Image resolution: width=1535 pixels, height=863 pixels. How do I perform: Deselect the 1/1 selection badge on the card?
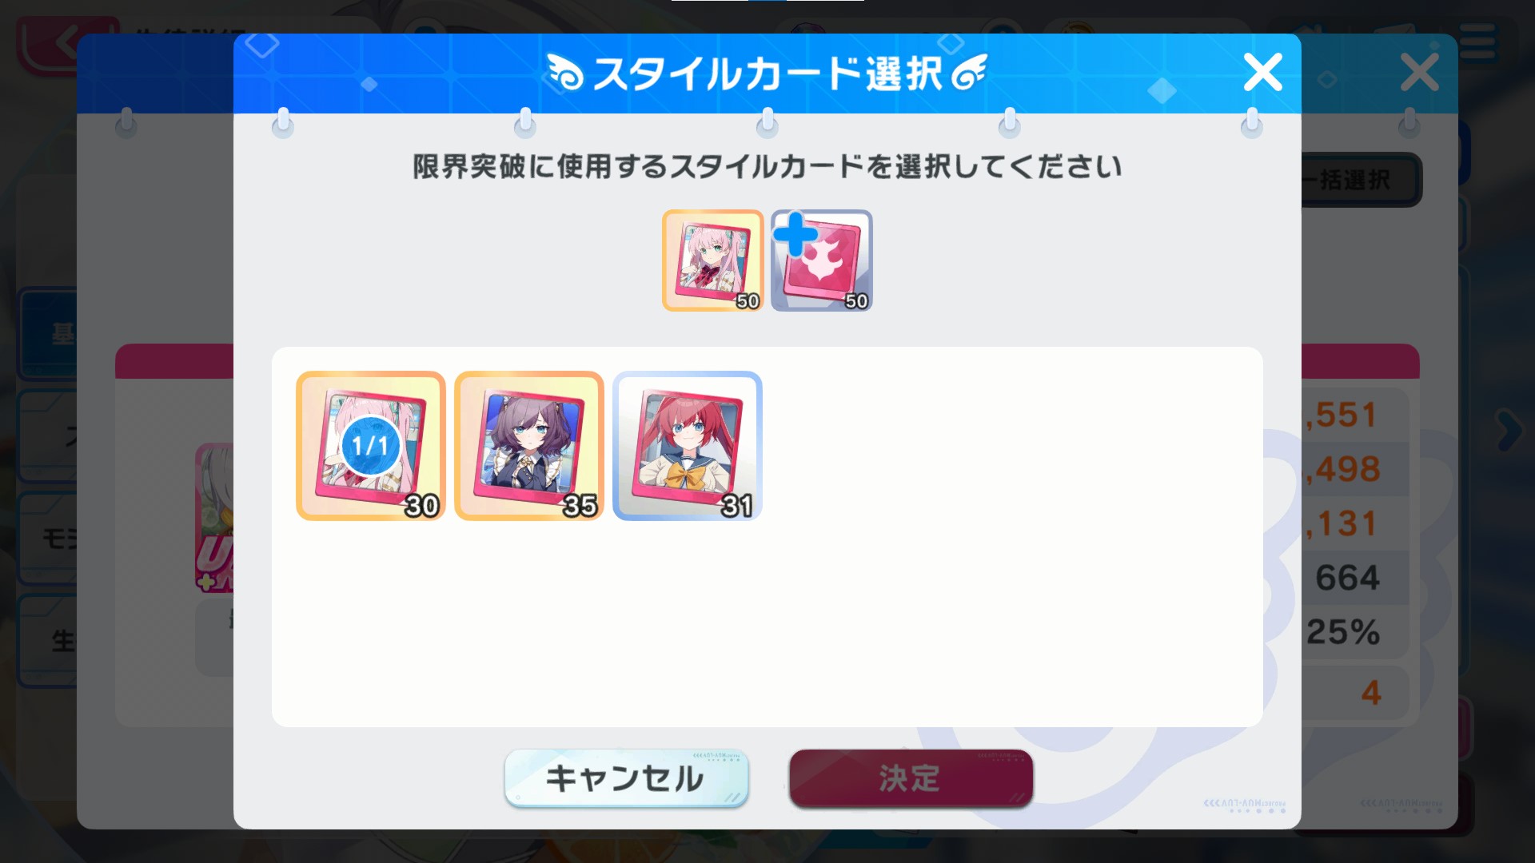[x=370, y=446]
